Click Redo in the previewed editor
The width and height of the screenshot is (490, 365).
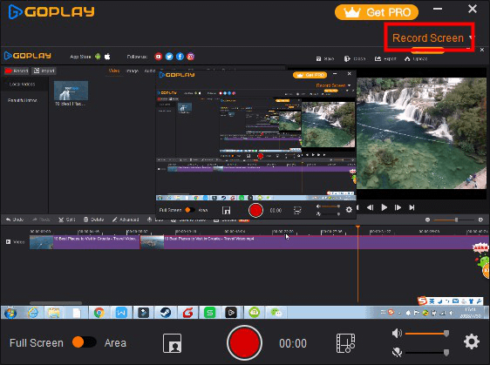pos(41,220)
